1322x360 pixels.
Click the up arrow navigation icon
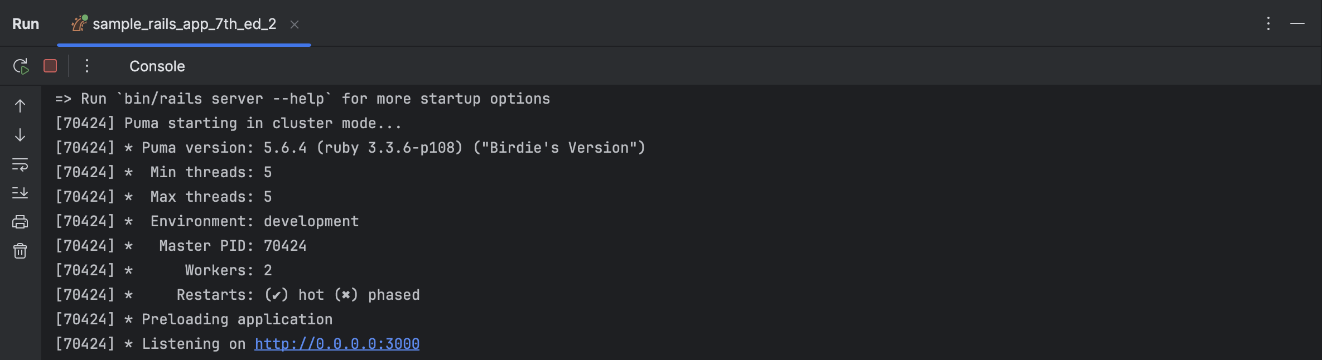pyautogui.click(x=20, y=105)
